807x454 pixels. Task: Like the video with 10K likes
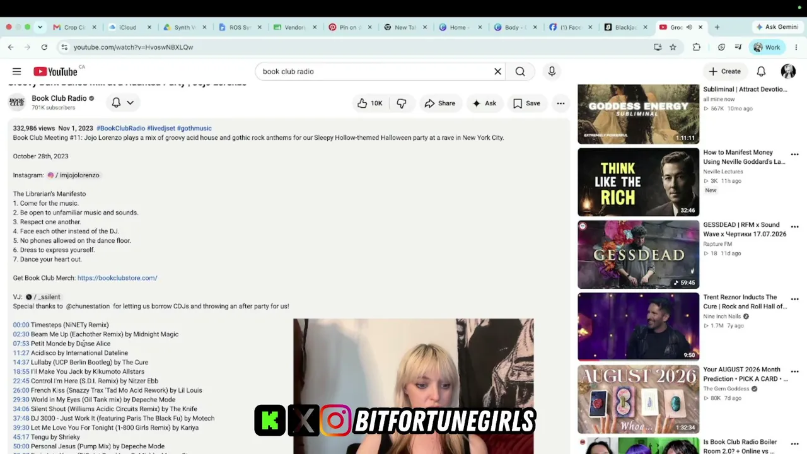coord(370,103)
